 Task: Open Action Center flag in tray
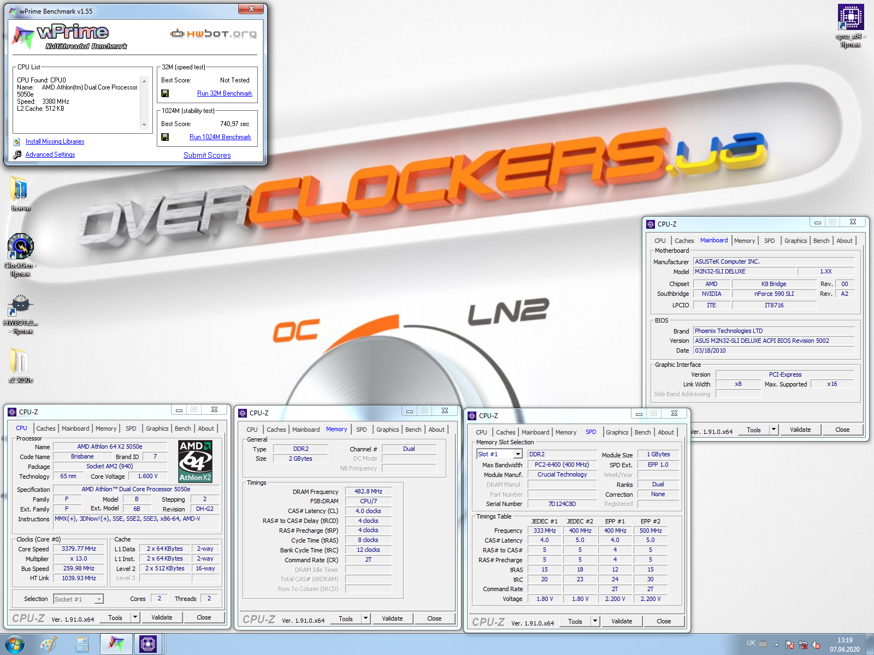[x=790, y=645]
